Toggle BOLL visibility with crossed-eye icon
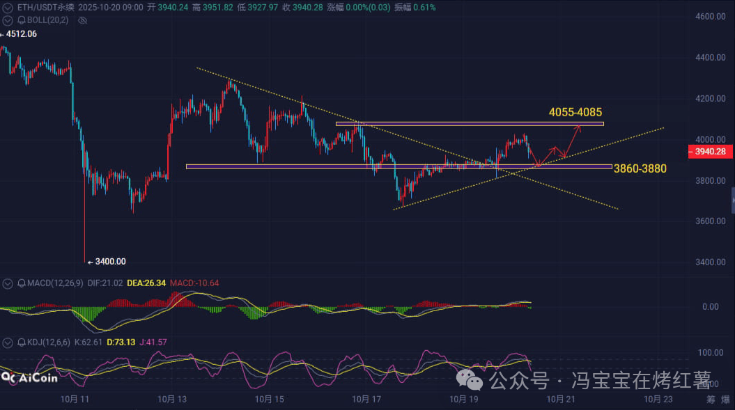 tap(82, 20)
